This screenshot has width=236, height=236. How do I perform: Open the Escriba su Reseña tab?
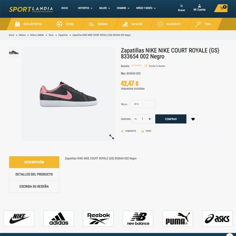click(x=34, y=186)
